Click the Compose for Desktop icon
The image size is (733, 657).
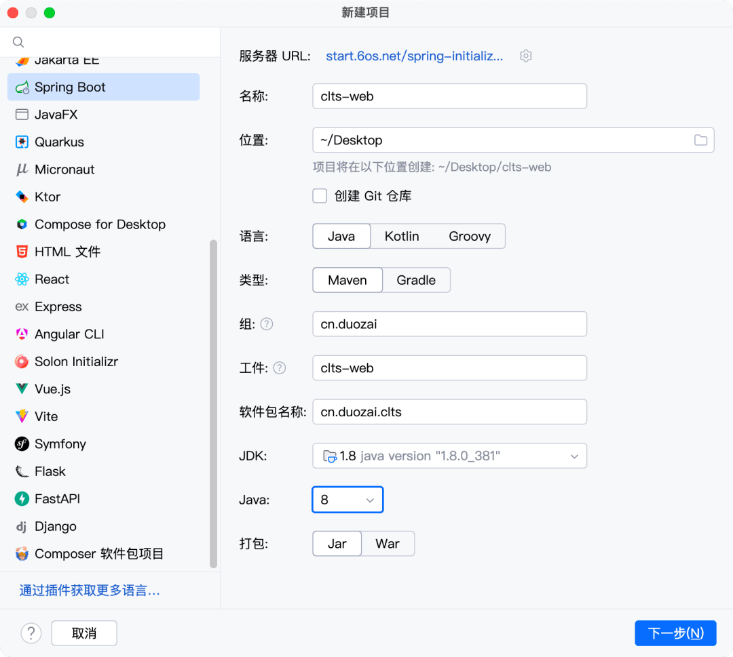point(22,224)
